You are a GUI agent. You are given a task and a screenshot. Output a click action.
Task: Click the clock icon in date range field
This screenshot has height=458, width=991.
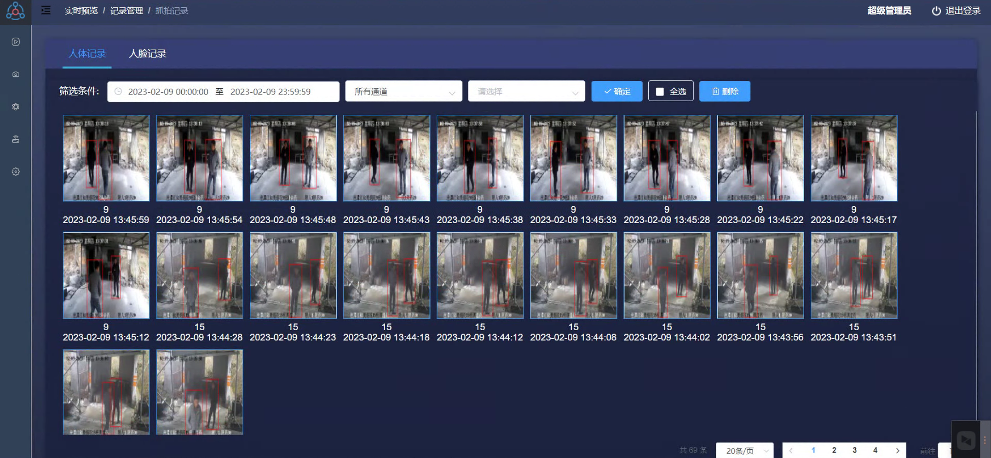(118, 91)
